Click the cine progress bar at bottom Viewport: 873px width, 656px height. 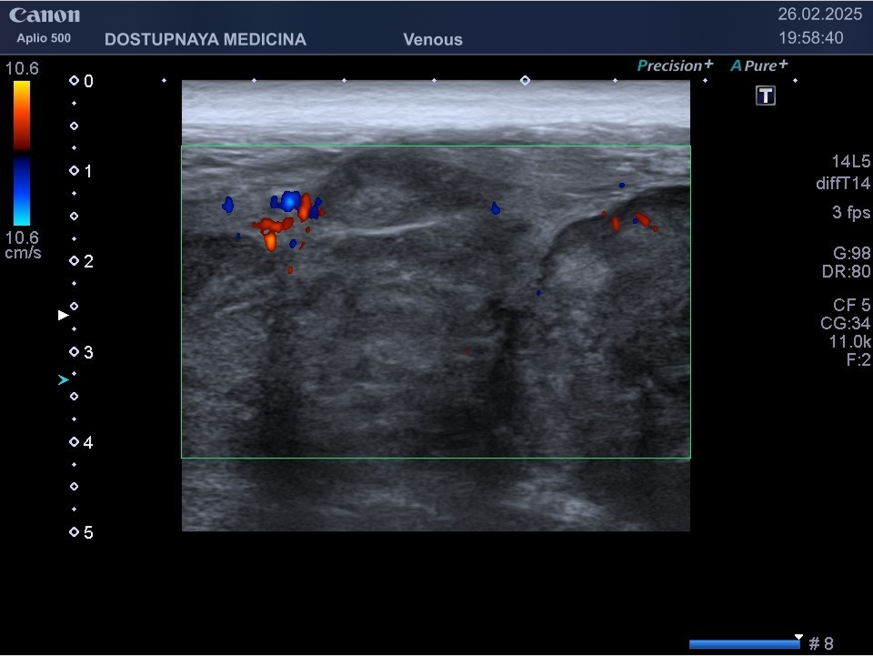pos(744,644)
